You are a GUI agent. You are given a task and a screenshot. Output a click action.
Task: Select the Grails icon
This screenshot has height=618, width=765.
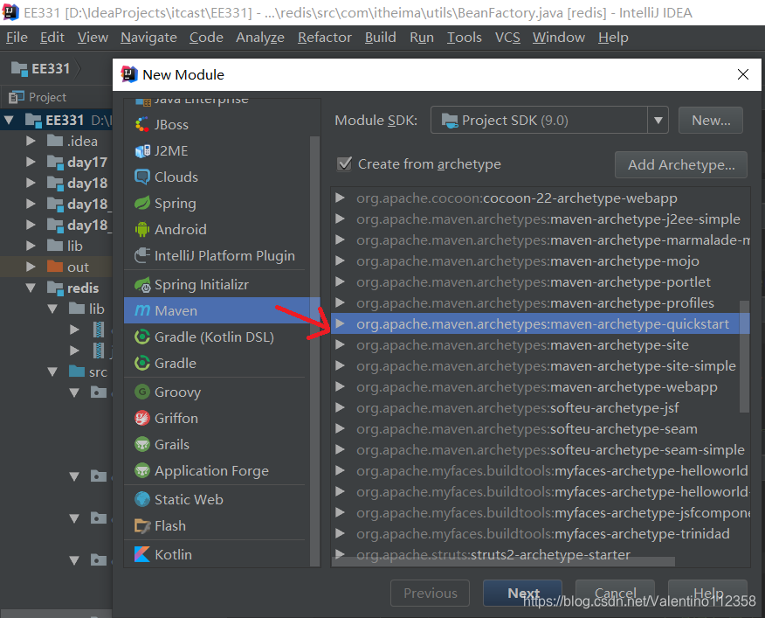pyautogui.click(x=142, y=445)
